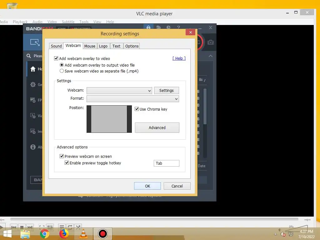Open VLC extended settings equalizer icon

coord(50,227)
